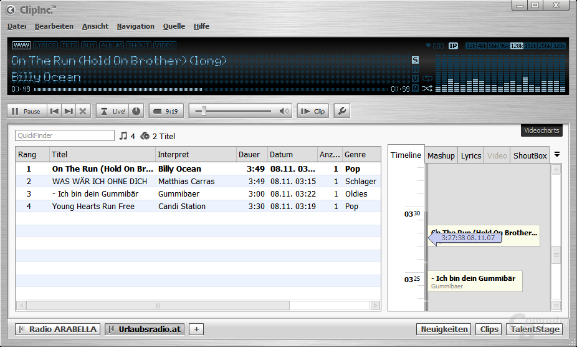Sort by the Interpret column header
The image size is (577, 347).
pyautogui.click(x=196, y=155)
